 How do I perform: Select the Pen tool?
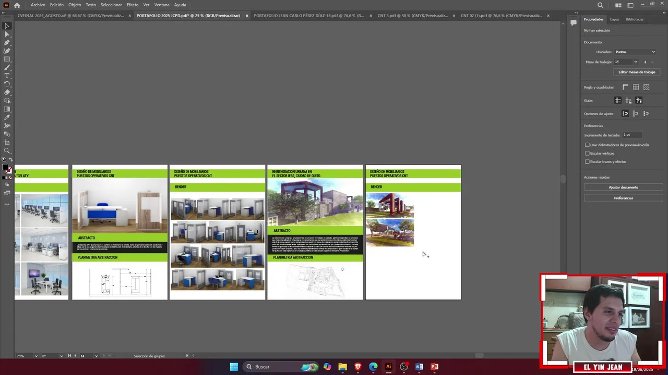(7, 42)
